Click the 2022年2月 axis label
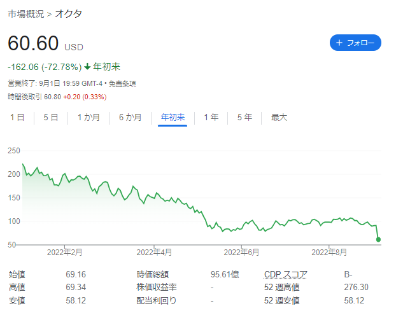396x313 pixels. pos(65,252)
